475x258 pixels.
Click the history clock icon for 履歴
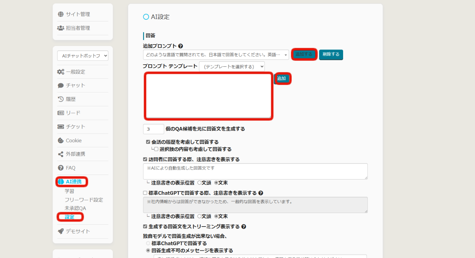tap(61, 99)
